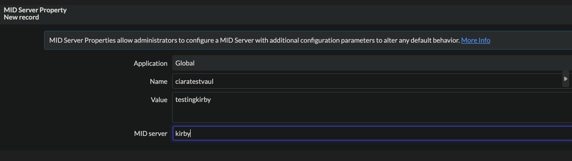Click blank space in the MID server field

(x=382, y=134)
